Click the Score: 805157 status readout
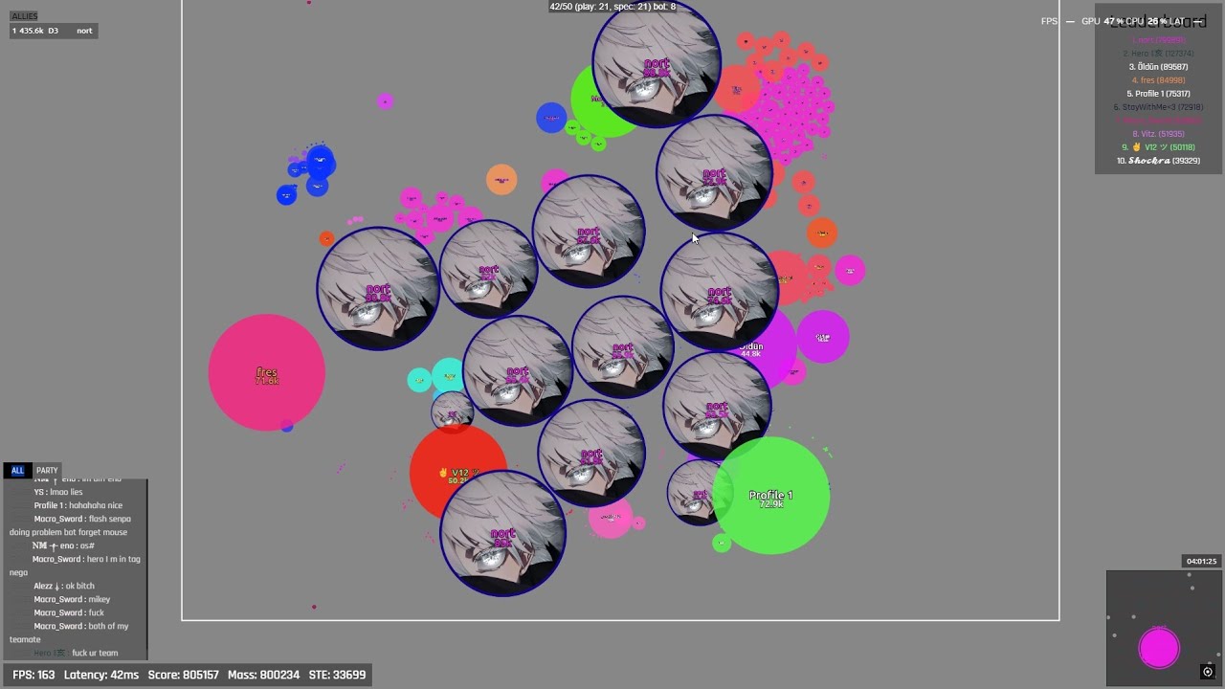 [184, 675]
